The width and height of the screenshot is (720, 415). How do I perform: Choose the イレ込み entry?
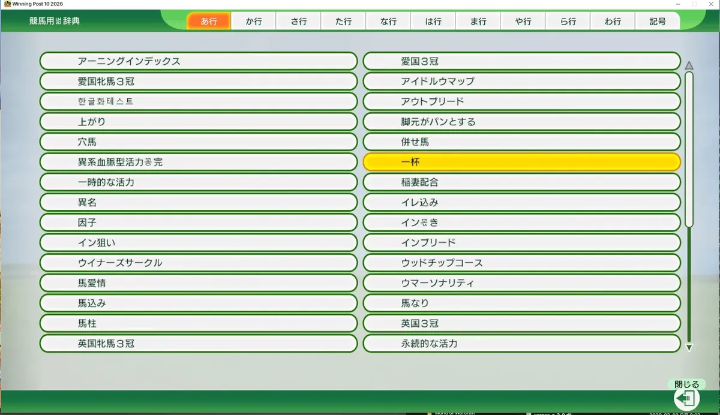(x=522, y=203)
